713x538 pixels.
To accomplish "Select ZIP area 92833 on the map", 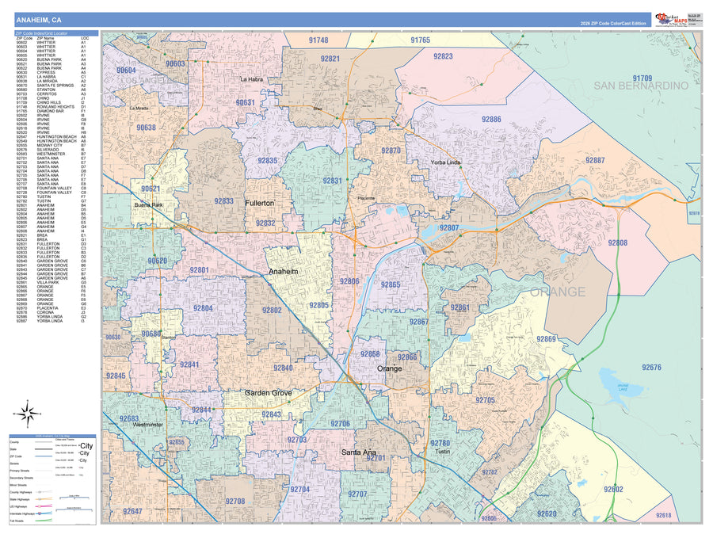I will point(223,201).
